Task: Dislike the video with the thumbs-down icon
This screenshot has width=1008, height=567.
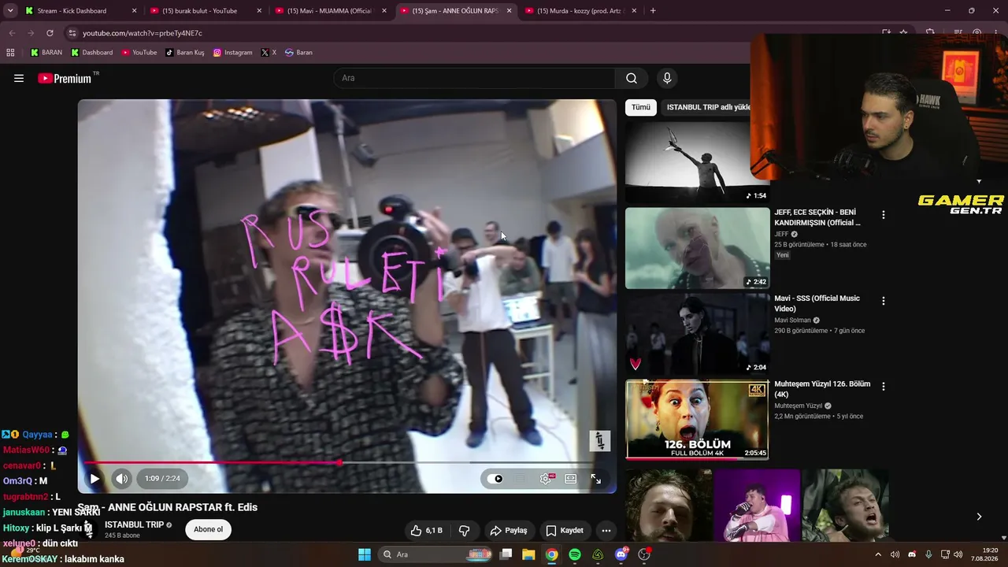Action: tap(465, 530)
